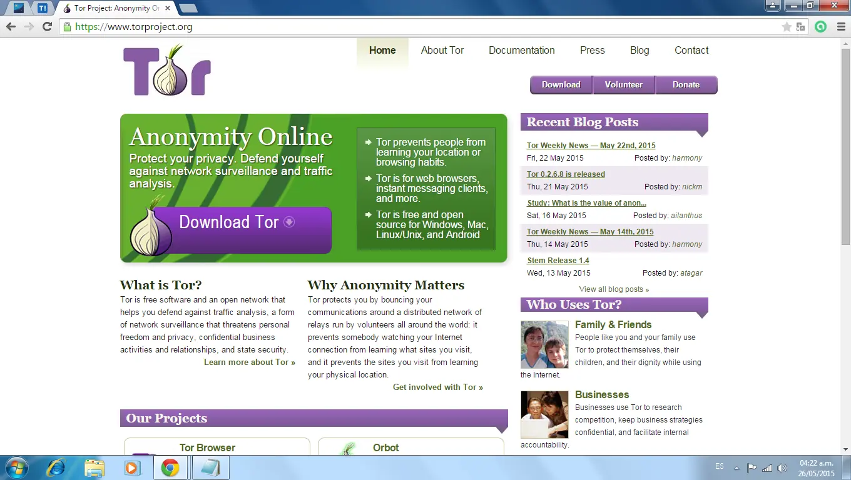851x480 pixels.
Task: Open Tor Weekly News May 14th post
Action: pyautogui.click(x=590, y=232)
